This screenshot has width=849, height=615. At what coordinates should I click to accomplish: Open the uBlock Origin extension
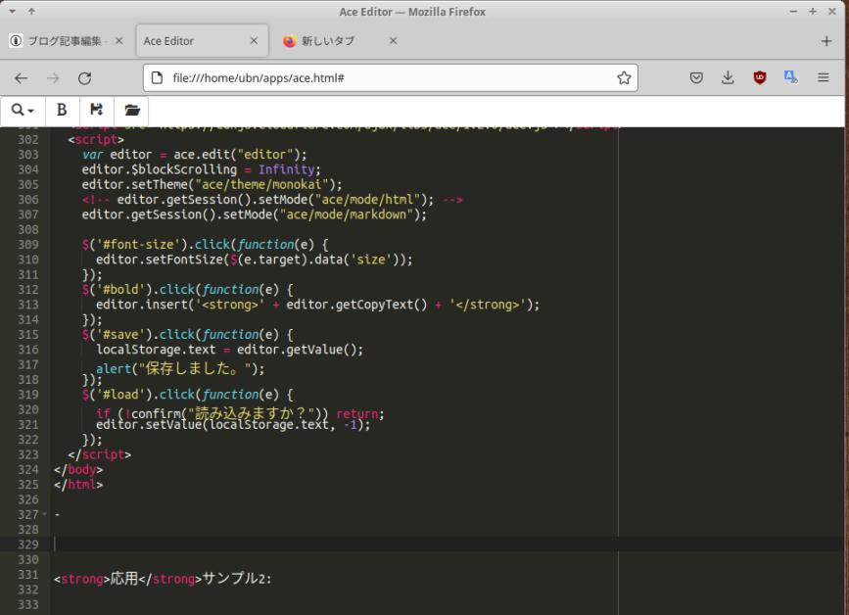coord(760,78)
